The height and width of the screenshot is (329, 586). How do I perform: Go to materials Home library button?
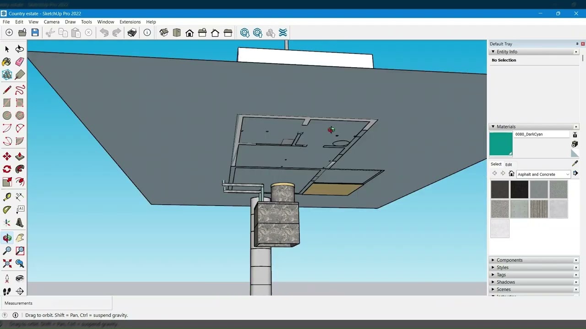511,174
